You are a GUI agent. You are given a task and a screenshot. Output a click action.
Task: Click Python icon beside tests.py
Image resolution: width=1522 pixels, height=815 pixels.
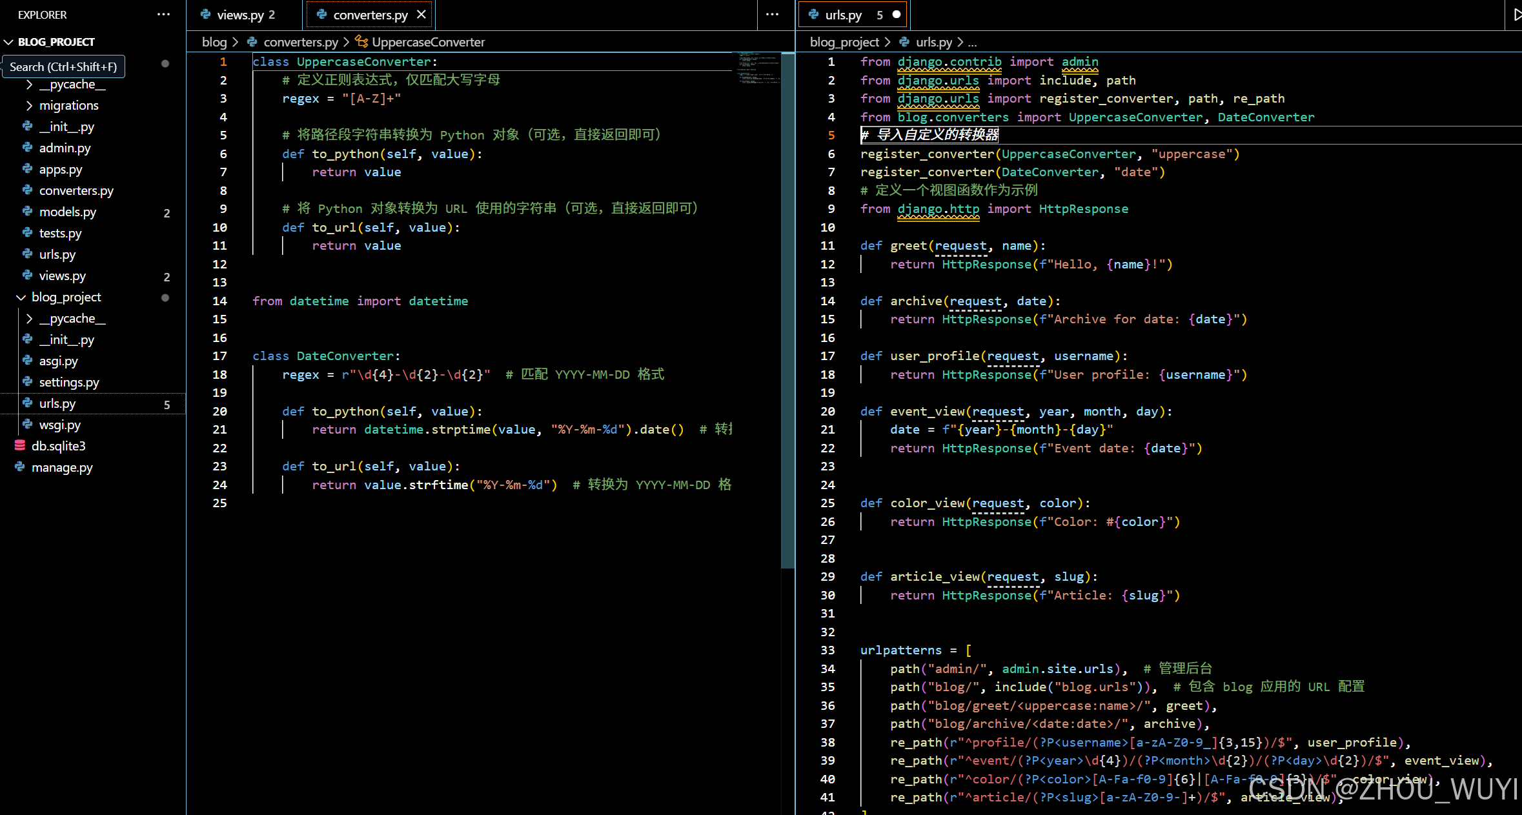[x=28, y=233]
